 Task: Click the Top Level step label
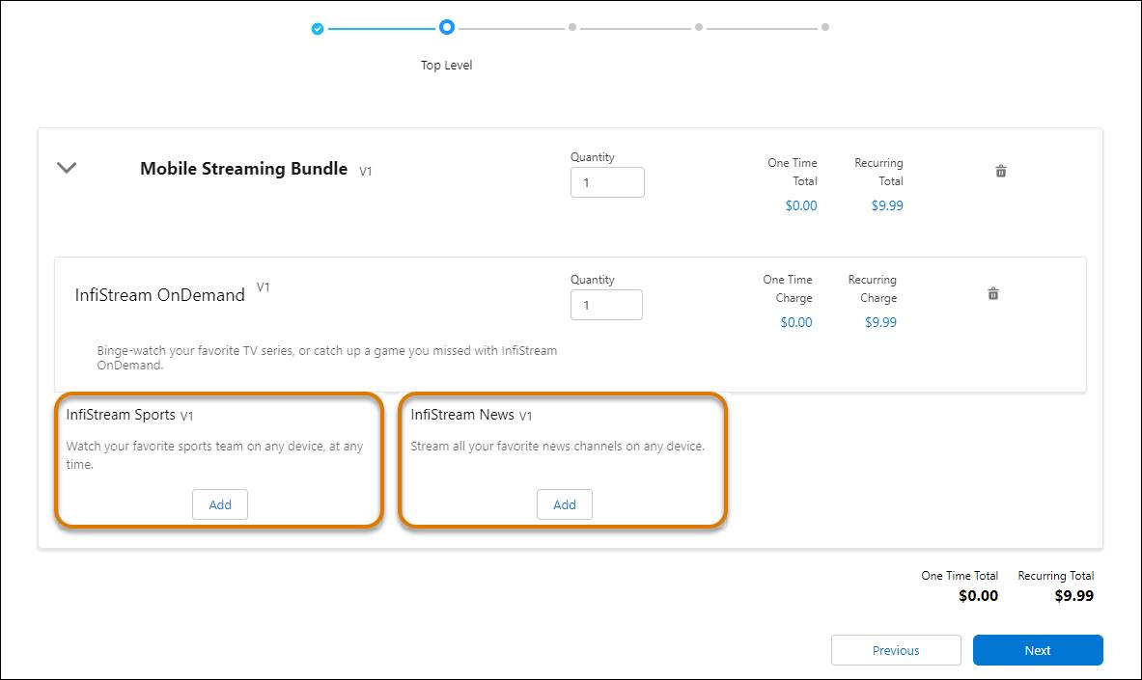(446, 65)
